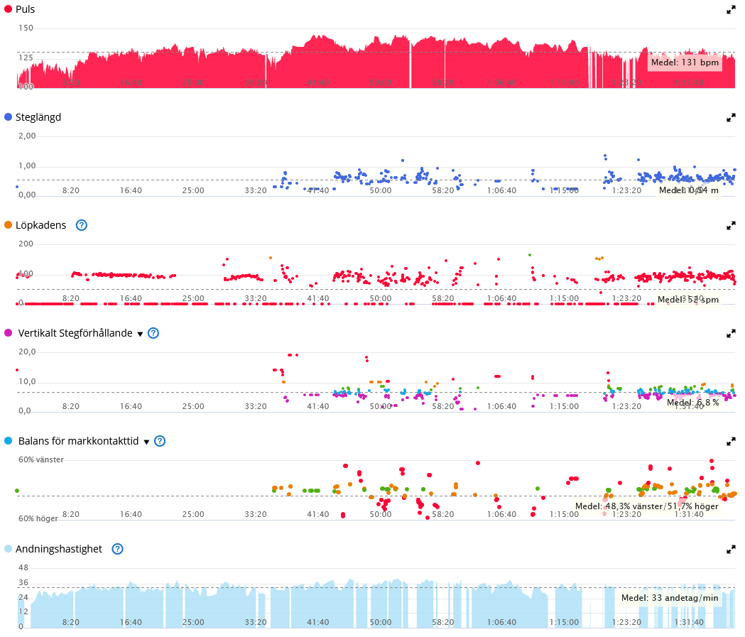Click the 60% vänster axis label

coord(41,459)
